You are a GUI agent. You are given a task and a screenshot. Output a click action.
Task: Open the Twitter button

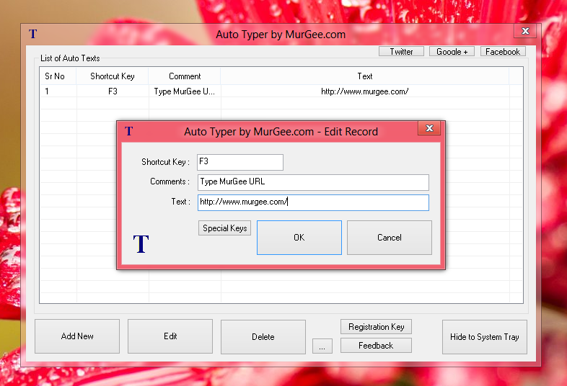401,52
